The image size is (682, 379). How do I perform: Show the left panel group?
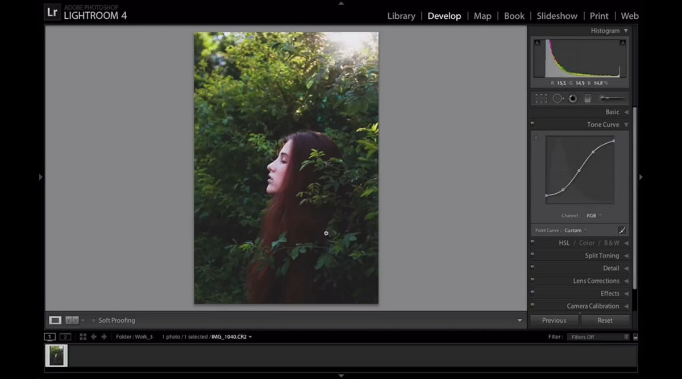[x=40, y=177]
